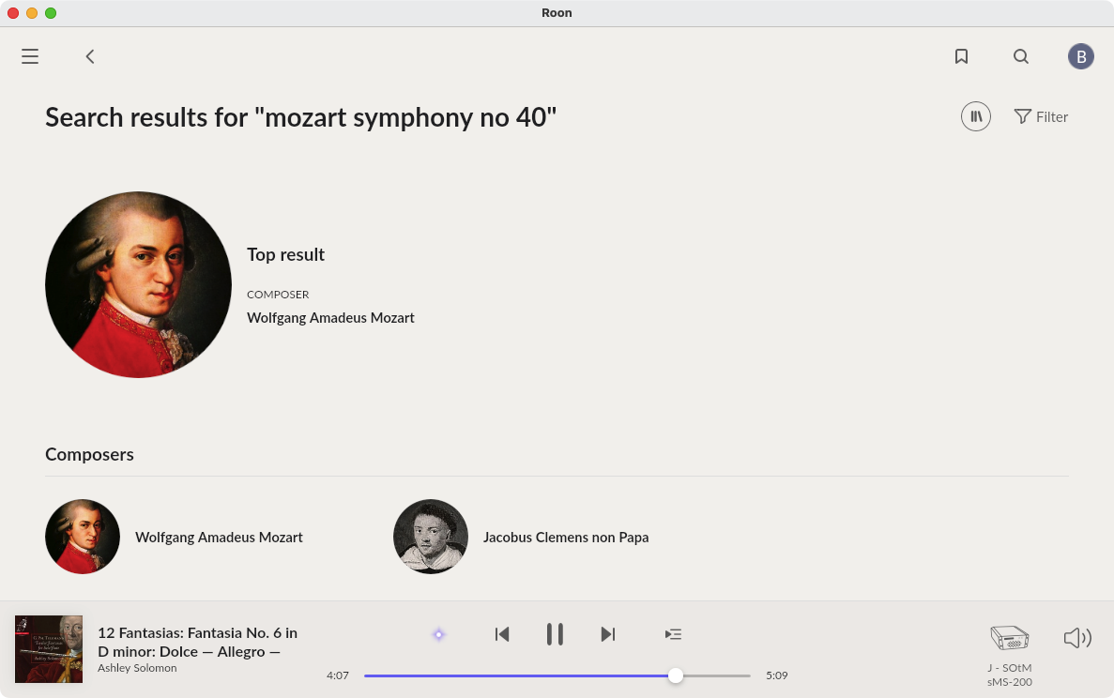Click the playback progress slider handle
The width and height of the screenshot is (1114, 698).
[x=676, y=675]
